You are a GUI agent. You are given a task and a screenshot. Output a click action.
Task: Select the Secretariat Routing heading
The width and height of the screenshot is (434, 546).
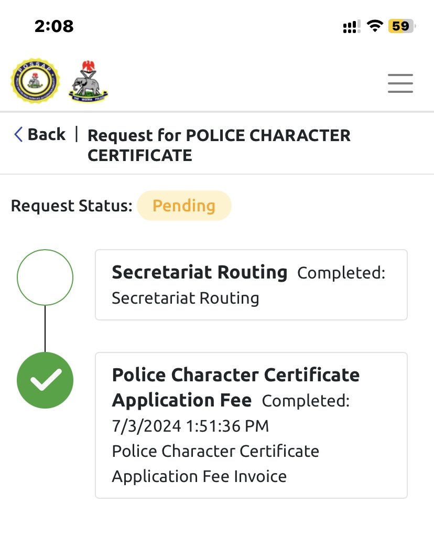coord(200,272)
